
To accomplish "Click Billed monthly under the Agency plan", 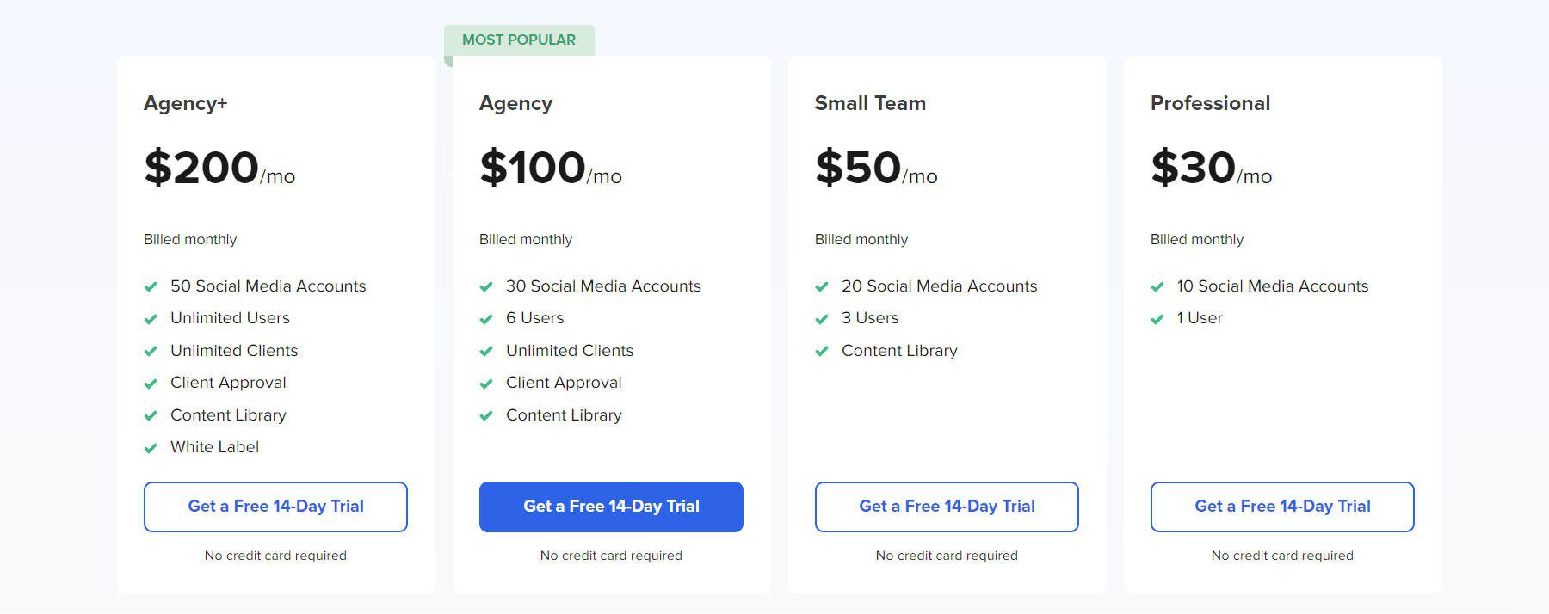I will coord(526,239).
